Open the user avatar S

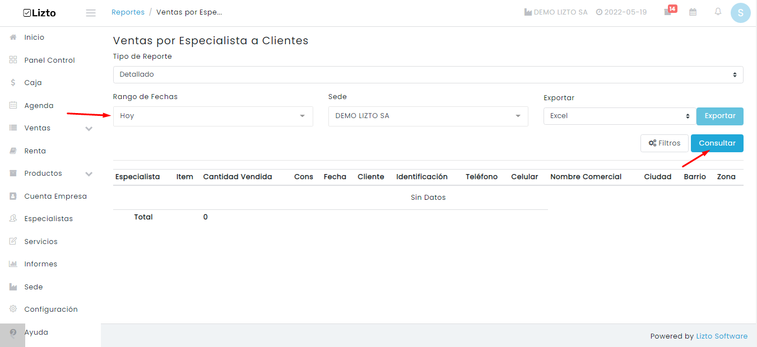tap(741, 12)
